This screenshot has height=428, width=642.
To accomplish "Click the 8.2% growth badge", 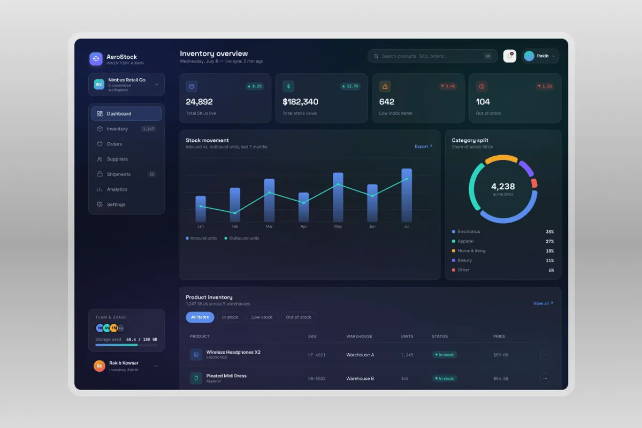I will point(255,86).
